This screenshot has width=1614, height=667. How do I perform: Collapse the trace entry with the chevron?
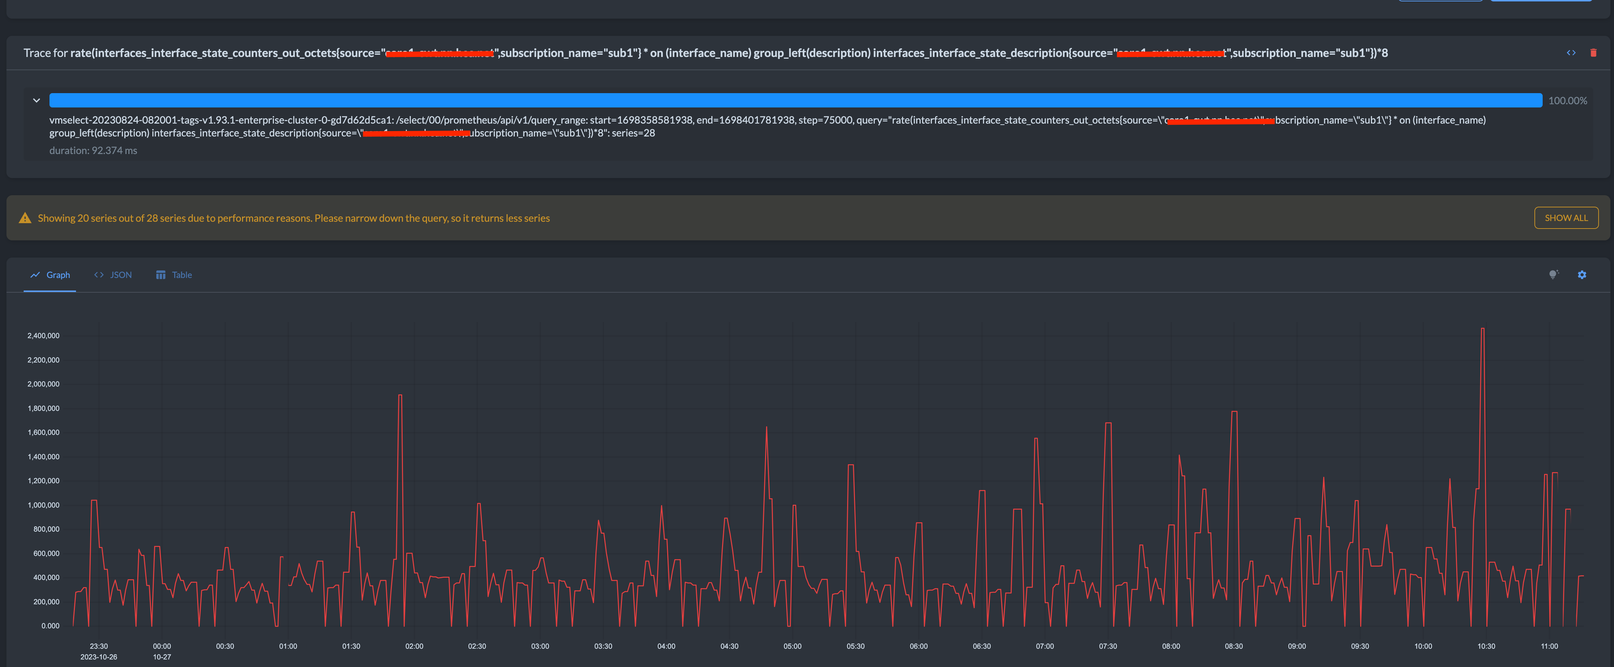[36, 100]
